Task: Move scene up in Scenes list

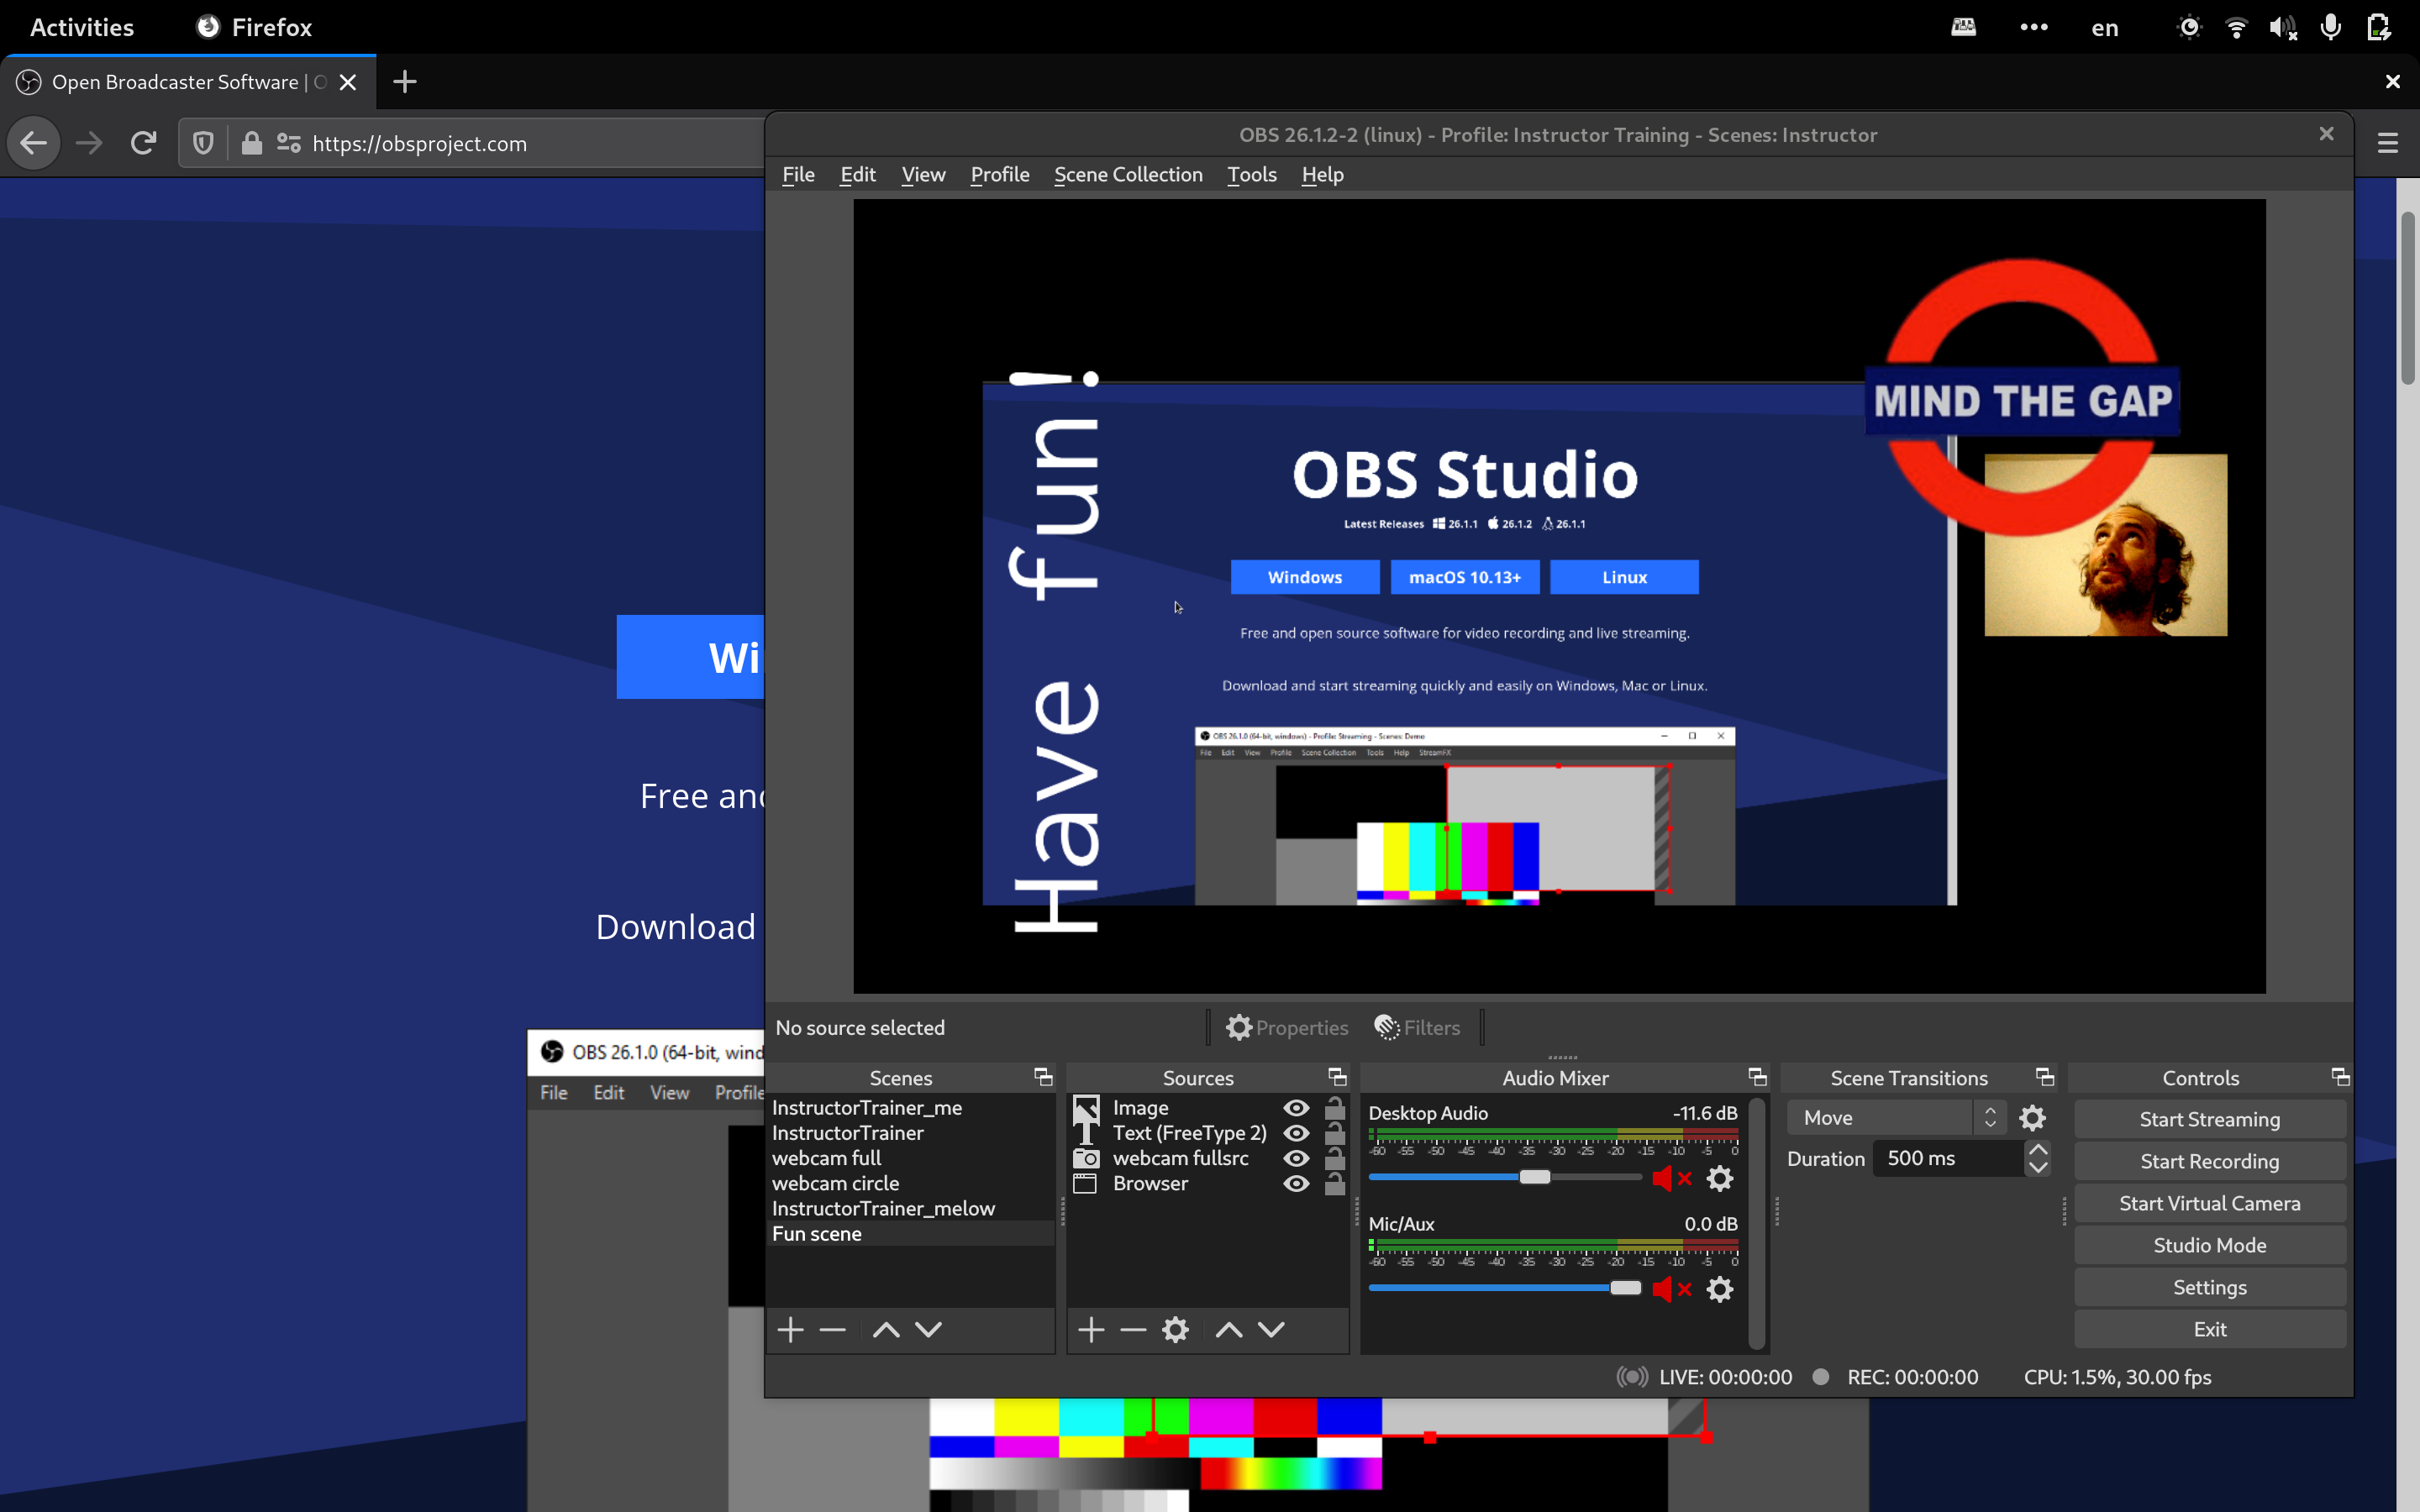Action: point(886,1329)
